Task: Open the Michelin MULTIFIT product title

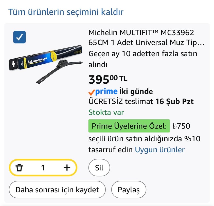Action: [142, 38]
